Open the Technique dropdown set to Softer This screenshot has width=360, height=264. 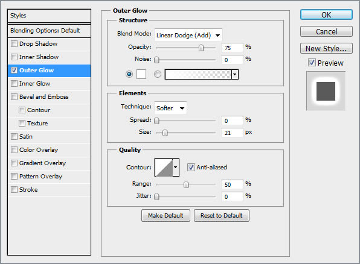[170, 108]
